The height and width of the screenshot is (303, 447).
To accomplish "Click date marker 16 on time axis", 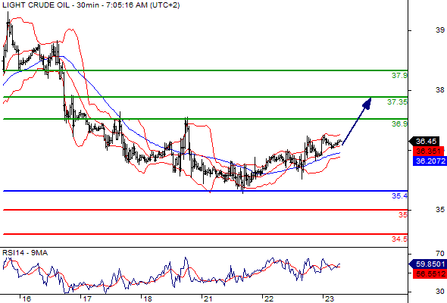I will [x=27, y=299].
